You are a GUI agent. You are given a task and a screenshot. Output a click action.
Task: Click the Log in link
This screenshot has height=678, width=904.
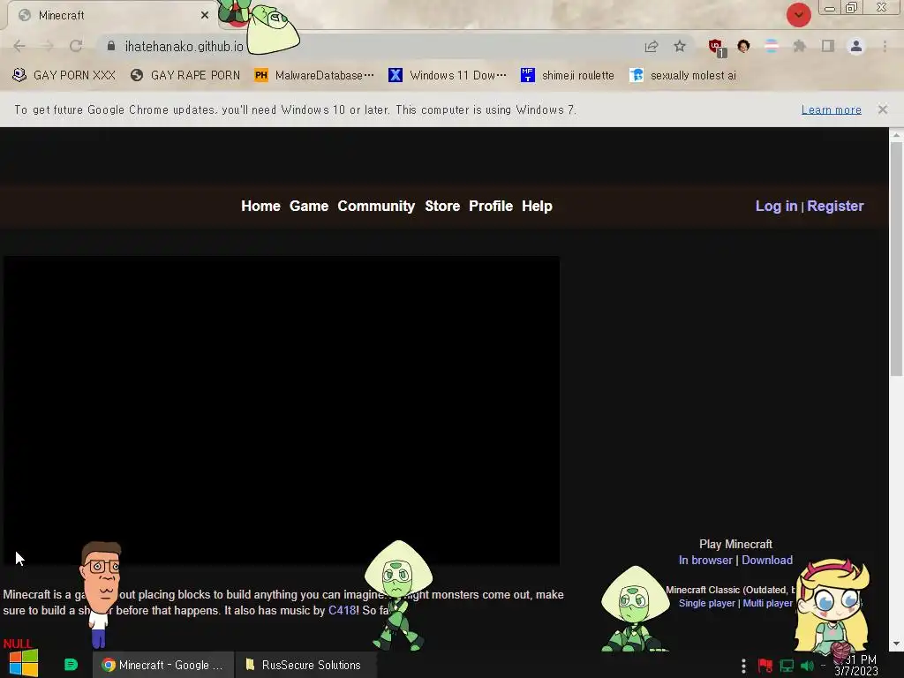pyautogui.click(x=776, y=206)
